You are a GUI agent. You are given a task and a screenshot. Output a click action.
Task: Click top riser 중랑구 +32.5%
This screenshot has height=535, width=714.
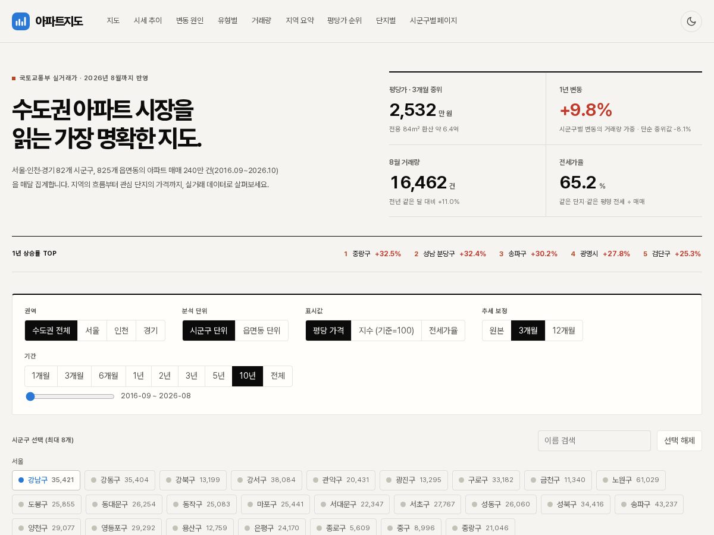(x=372, y=254)
